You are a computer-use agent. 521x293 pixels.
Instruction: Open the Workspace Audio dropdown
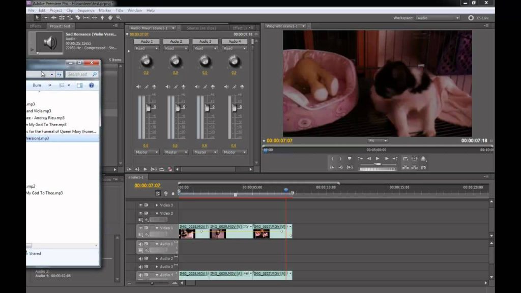(x=438, y=18)
